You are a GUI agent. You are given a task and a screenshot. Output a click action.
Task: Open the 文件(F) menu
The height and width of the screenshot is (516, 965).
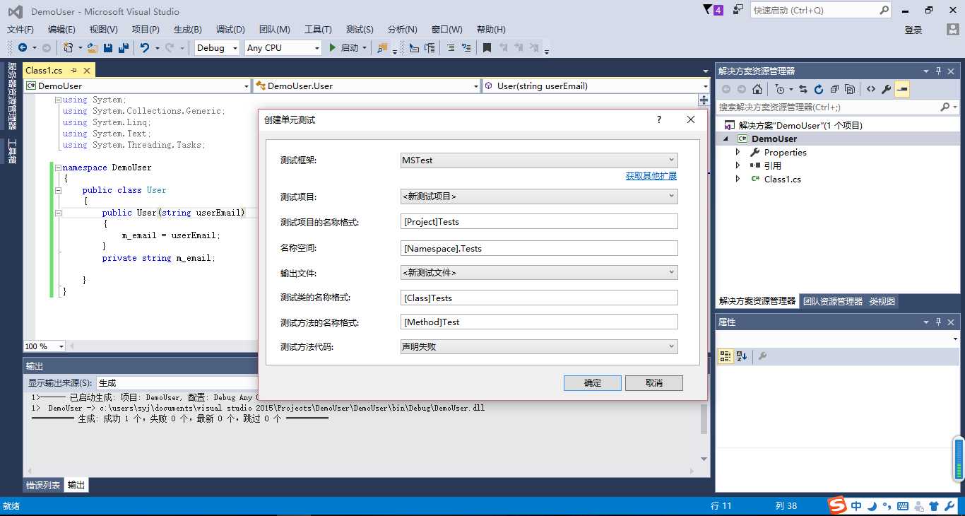[20, 30]
